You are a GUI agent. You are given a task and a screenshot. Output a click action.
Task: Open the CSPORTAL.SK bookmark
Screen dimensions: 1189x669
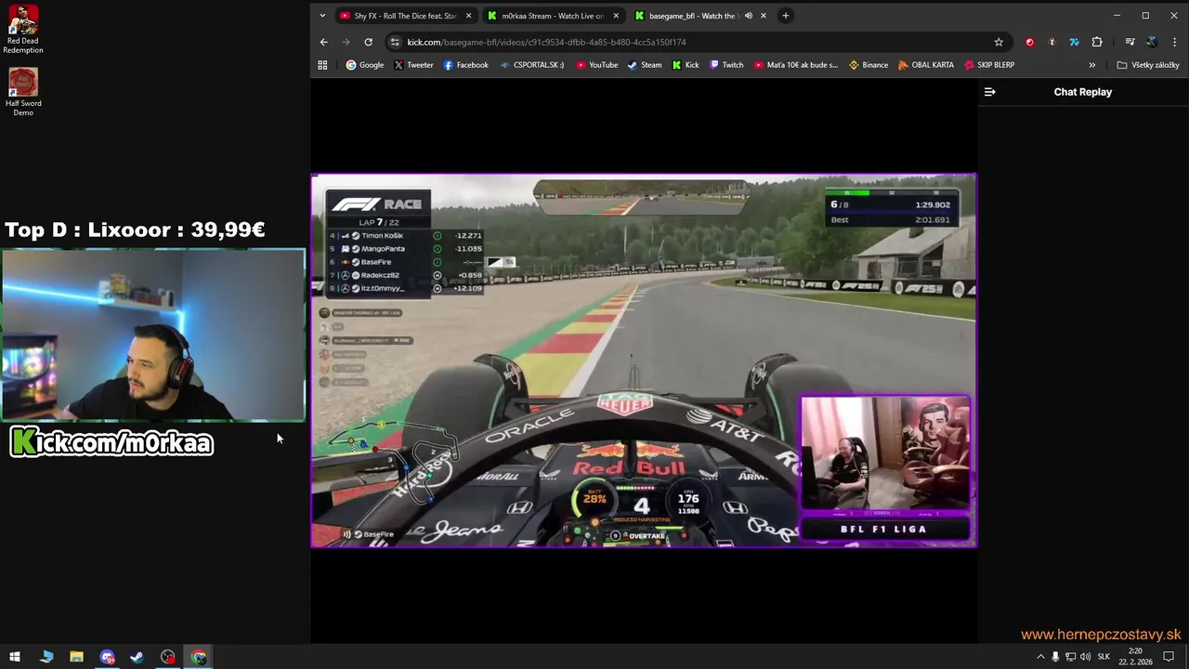pos(531,65)
